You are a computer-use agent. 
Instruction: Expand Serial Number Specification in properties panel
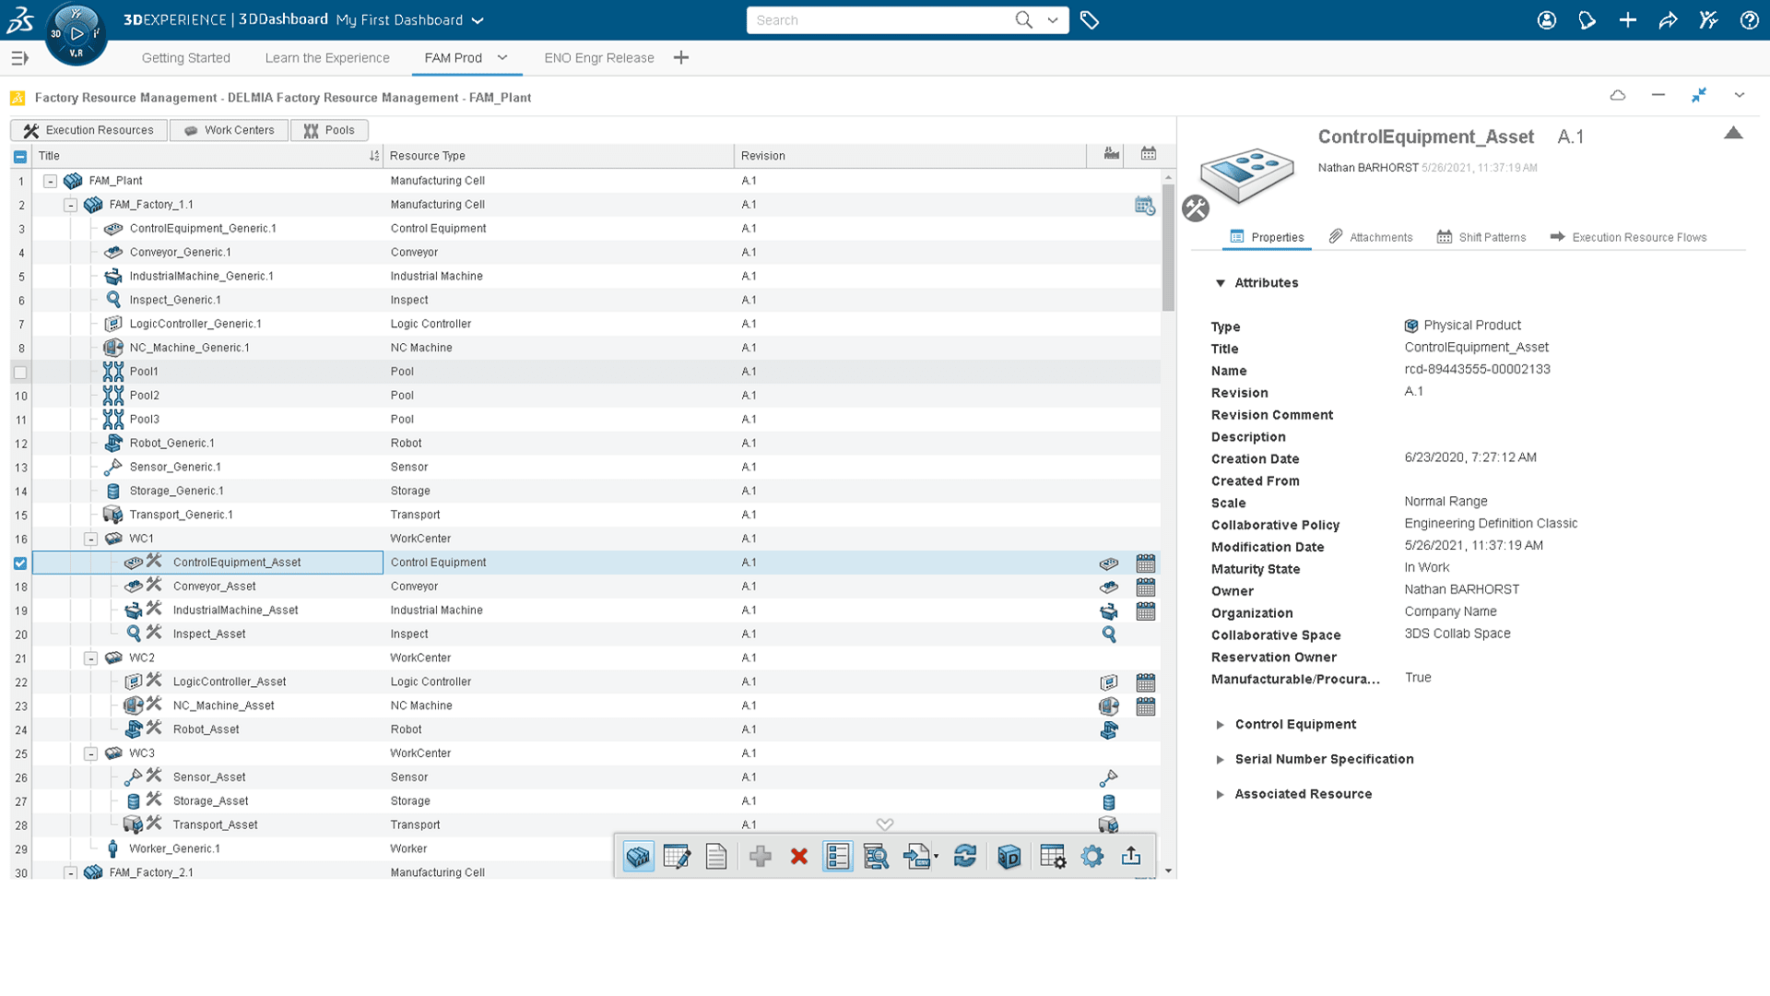click(x=1221, y=759)
